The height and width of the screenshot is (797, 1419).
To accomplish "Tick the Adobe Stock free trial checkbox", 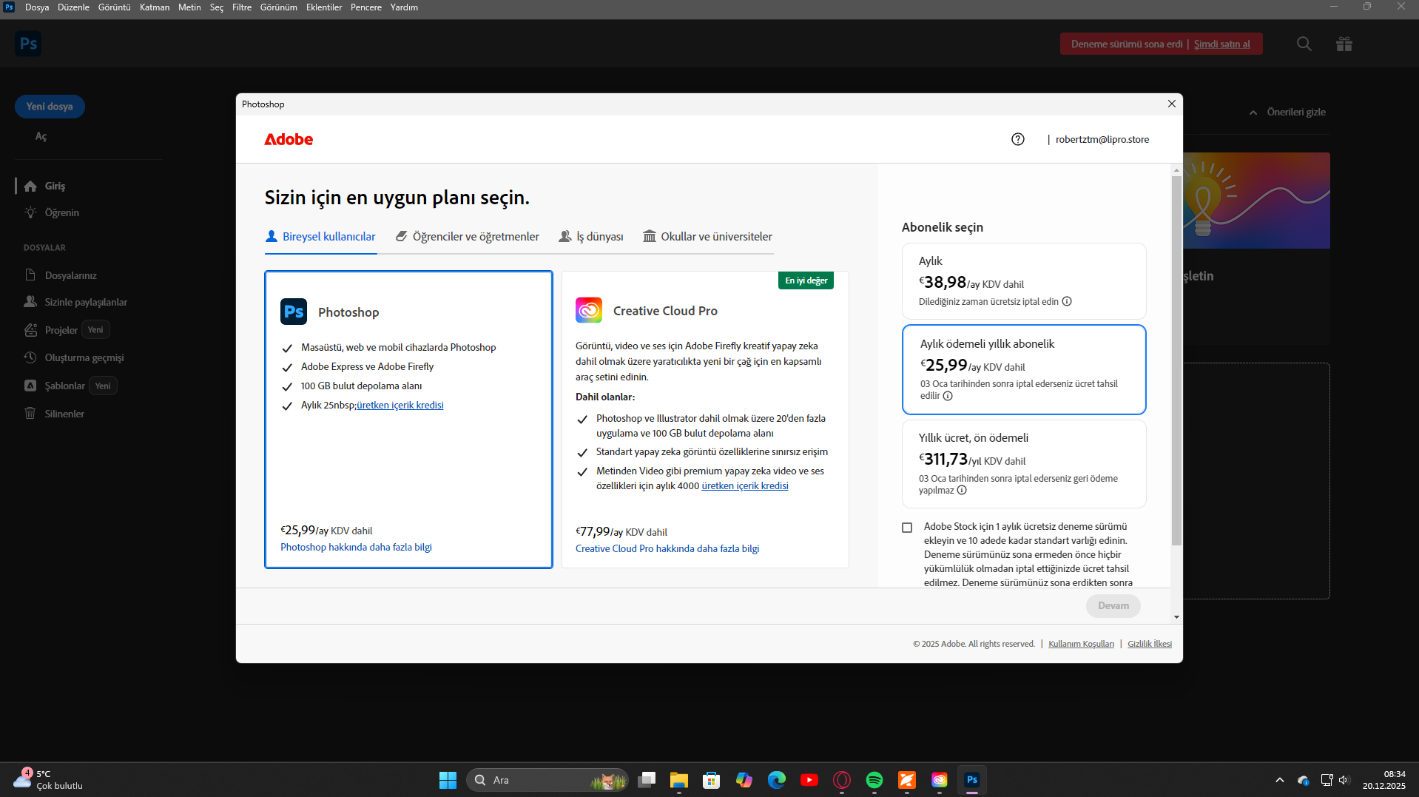I will tap(907, 528).
